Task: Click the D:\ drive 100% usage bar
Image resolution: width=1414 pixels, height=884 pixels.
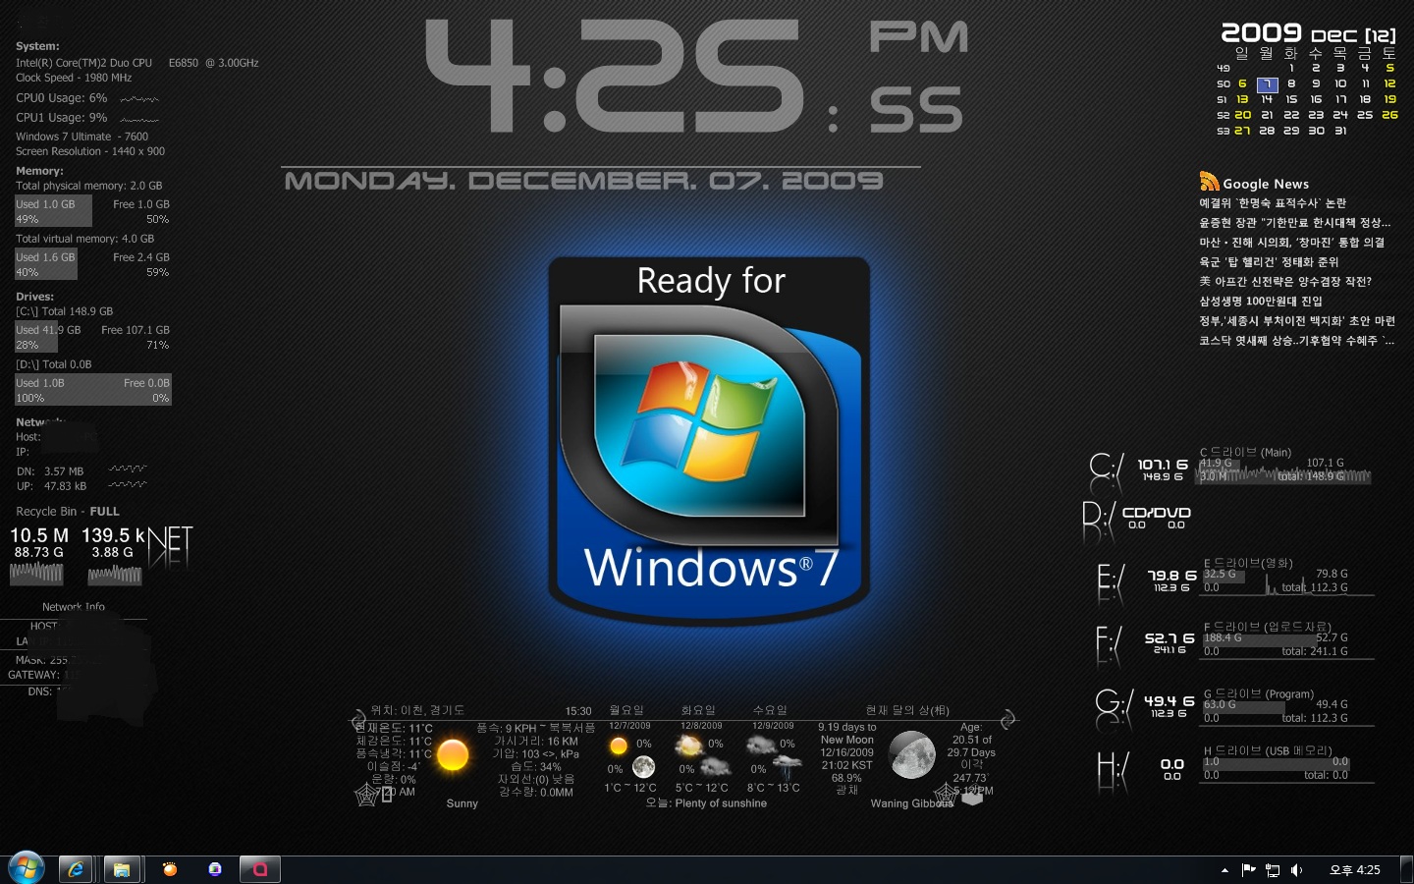Action: pos(93,390)
